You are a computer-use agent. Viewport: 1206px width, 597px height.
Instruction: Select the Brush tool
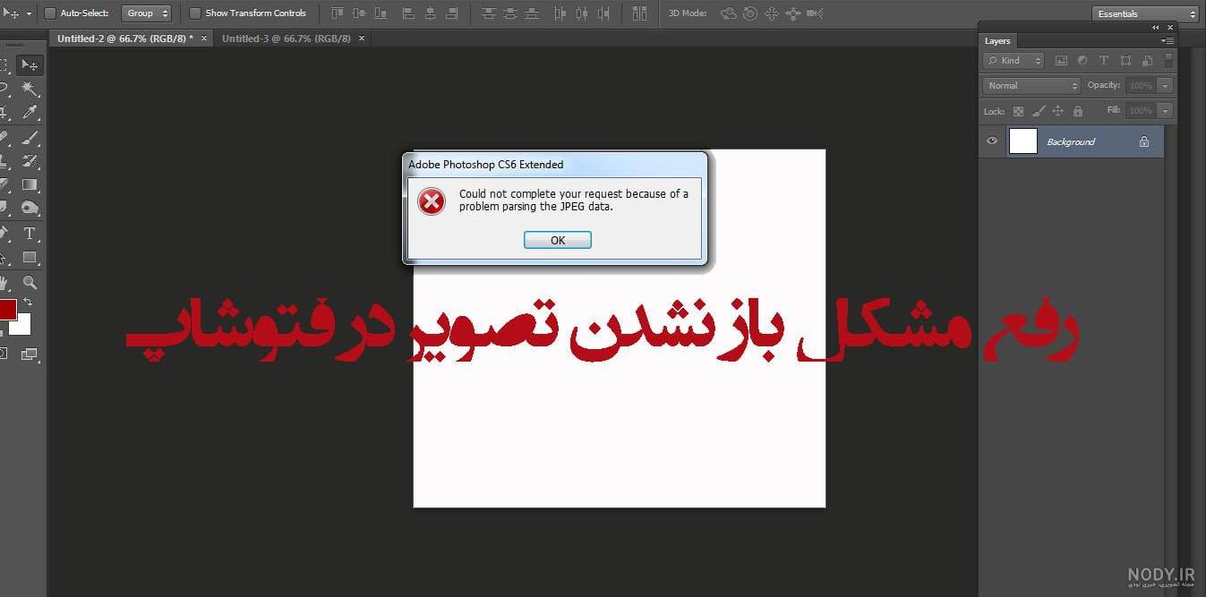30,139
